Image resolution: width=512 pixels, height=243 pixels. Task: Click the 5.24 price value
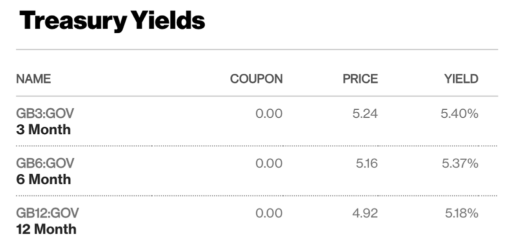click(365, 113)
